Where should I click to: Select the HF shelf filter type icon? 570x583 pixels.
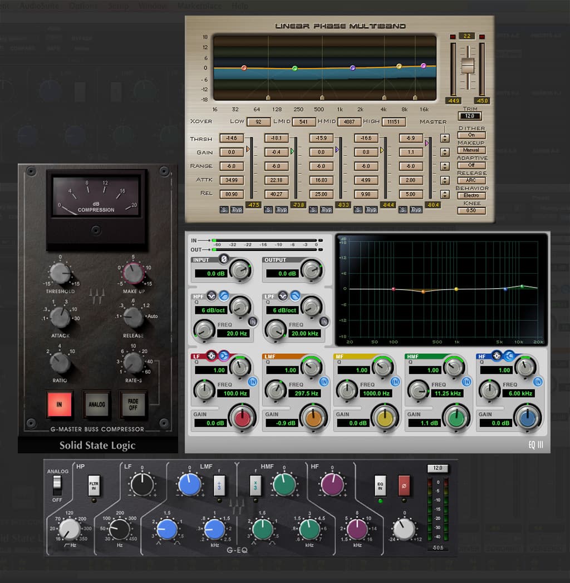(x=509, y=356)
